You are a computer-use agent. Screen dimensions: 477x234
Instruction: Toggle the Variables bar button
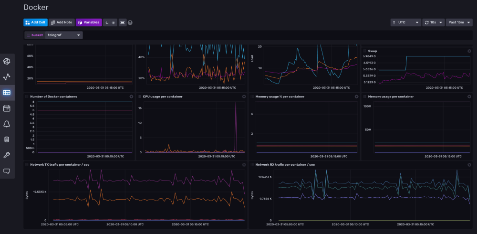(89, 22)
